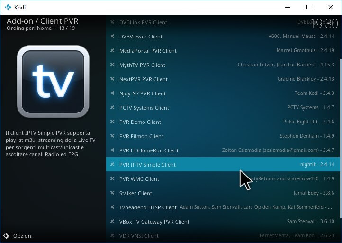Open Tvheadend HTSP Client entry
Image resolution: width=342 pixels, height=243 pixels.
click(223, 207)
